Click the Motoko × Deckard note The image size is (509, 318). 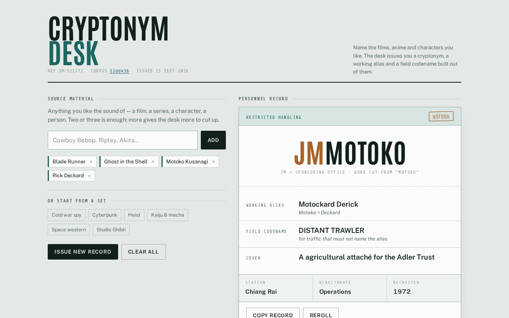319,213
